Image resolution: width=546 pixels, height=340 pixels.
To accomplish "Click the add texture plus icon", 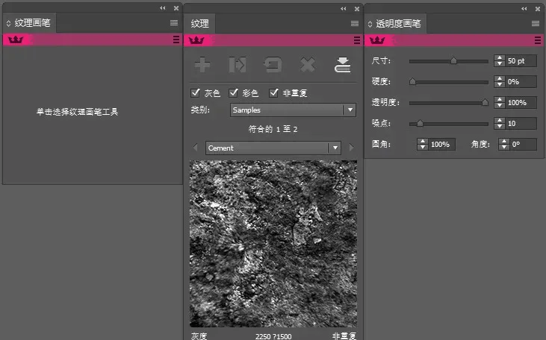I will click(202, 65).
